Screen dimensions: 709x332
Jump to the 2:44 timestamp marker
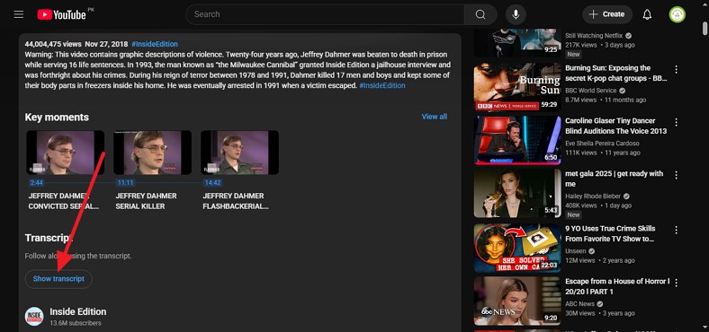[x=37, y=183]
